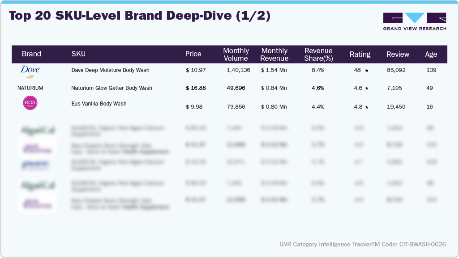
Task: Click review count 7,105
Action: (395, 88)
